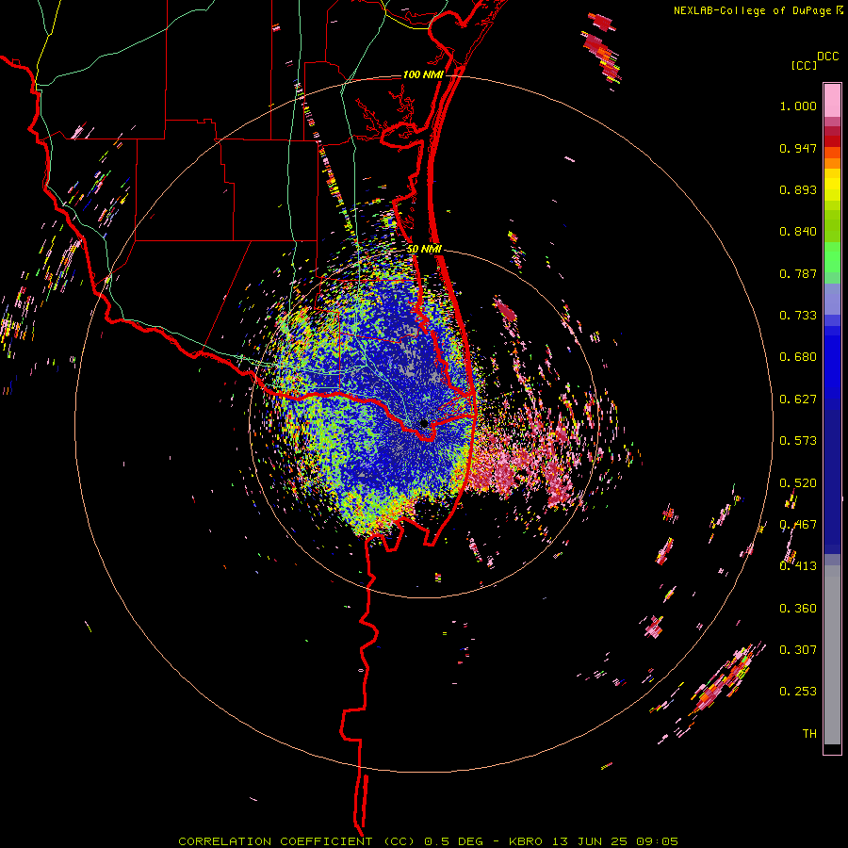Click the 0.840 scale value

(x=798, y=232)
